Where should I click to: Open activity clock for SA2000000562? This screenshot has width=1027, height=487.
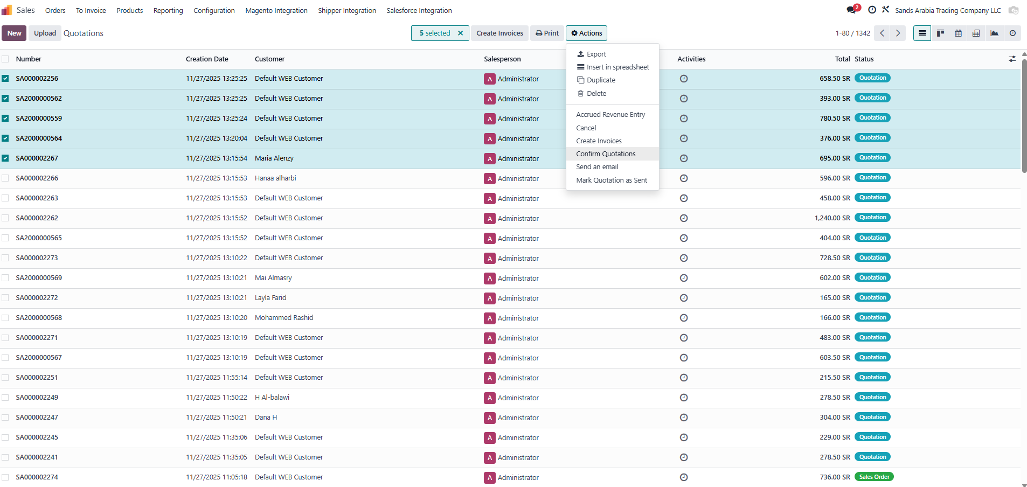point(684,99)
